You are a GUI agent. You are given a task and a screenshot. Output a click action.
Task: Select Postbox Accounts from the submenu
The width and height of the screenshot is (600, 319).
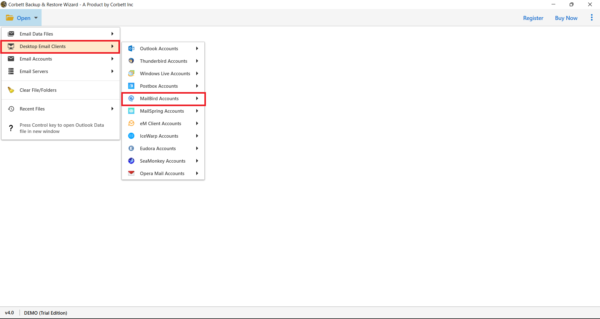163,86
